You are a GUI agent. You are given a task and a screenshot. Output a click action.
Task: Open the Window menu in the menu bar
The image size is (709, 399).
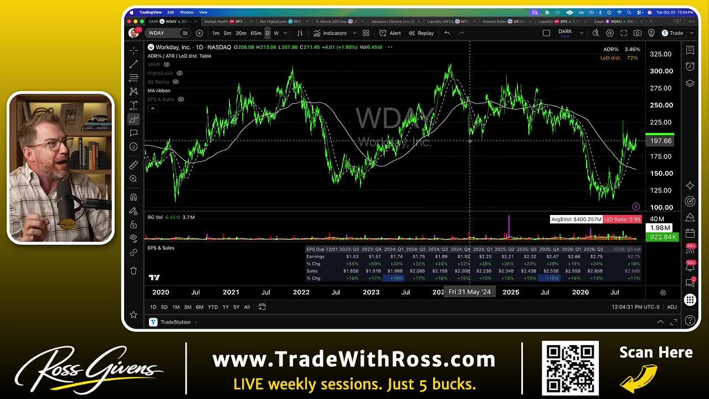[x=187, y=12]
